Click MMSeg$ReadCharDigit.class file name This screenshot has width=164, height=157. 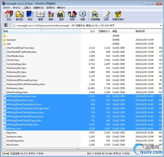click(22, 124)
